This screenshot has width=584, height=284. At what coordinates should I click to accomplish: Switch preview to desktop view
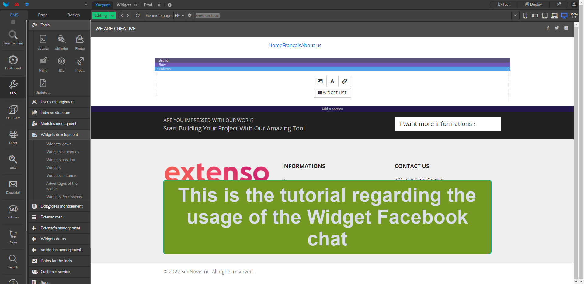coord(564,15)
